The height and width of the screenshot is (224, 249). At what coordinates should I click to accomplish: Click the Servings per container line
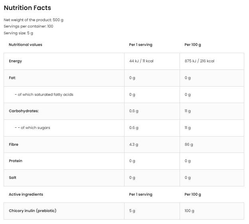click(28, 26)
